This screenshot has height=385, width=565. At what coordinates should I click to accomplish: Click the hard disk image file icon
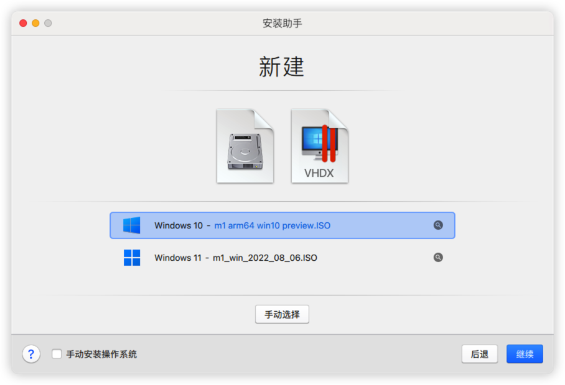[x=245, y=146]
